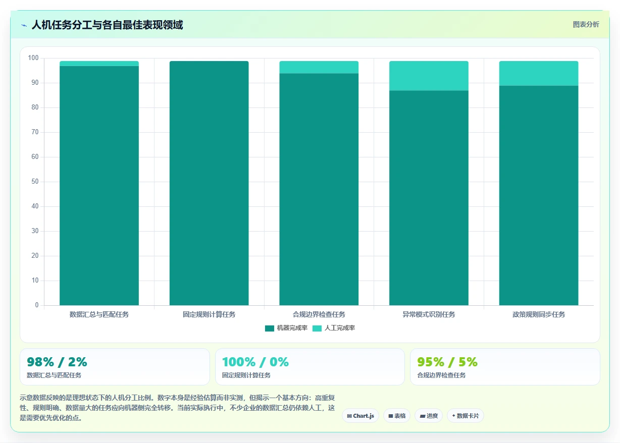The width and height of the screenshot is (620, 443).
Task: Click the 异常模式识别任务 axis label
Action: pos(429,314)
